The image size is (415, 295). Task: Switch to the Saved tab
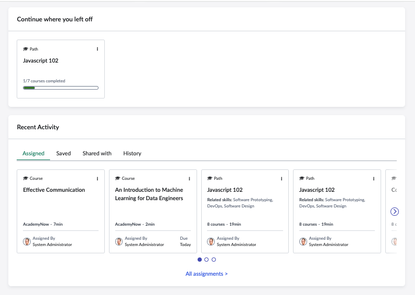[x=64, y=153]
